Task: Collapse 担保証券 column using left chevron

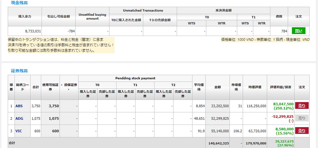Action: (62, 85)
